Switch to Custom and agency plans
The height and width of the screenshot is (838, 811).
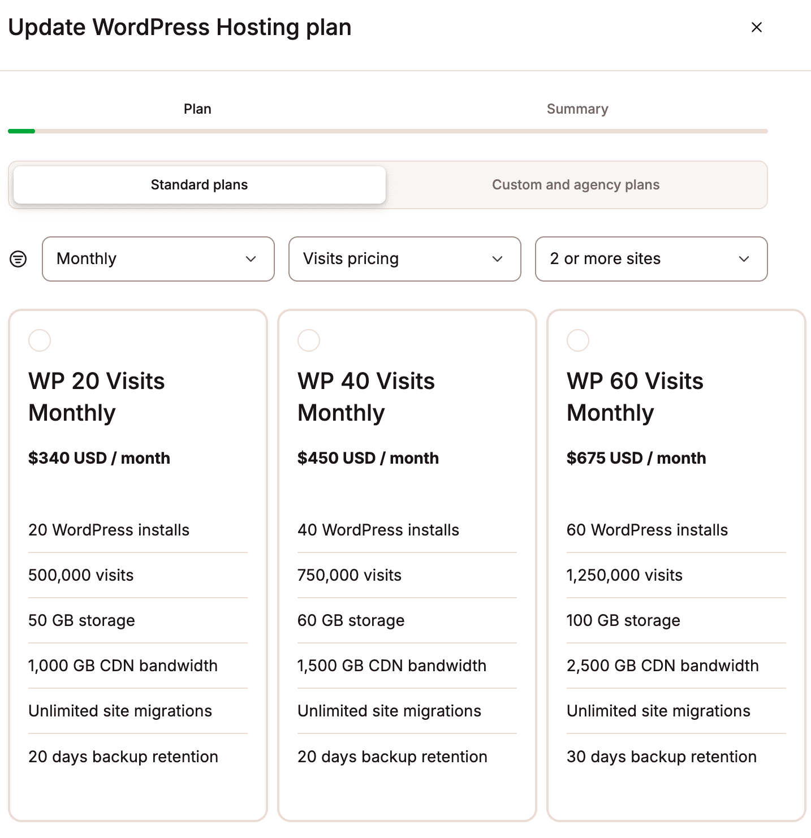coord(576,185)
